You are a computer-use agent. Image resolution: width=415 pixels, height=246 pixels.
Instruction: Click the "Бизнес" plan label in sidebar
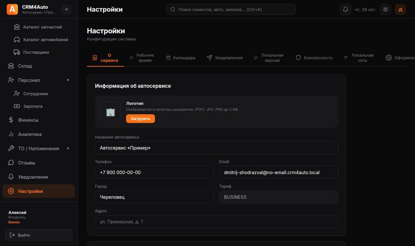pyautogui.click(x=14, y=222)
